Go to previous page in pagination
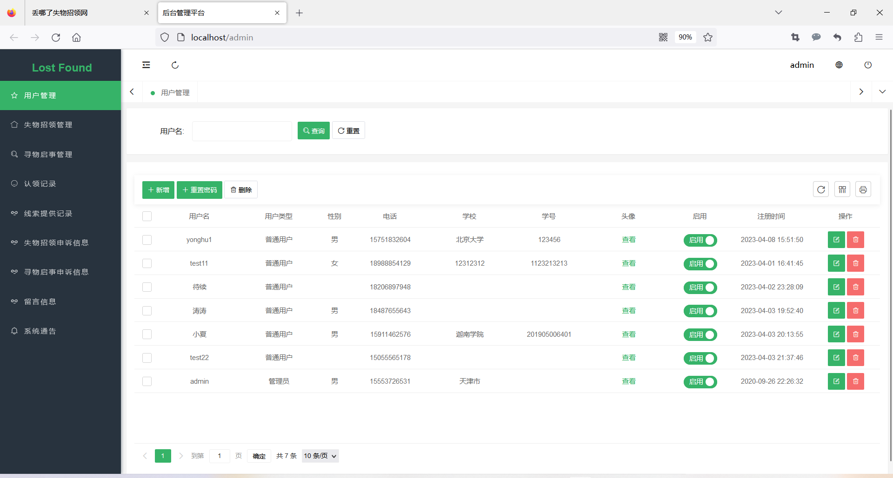Screen dimensions: 893x478 coord(145,456)
